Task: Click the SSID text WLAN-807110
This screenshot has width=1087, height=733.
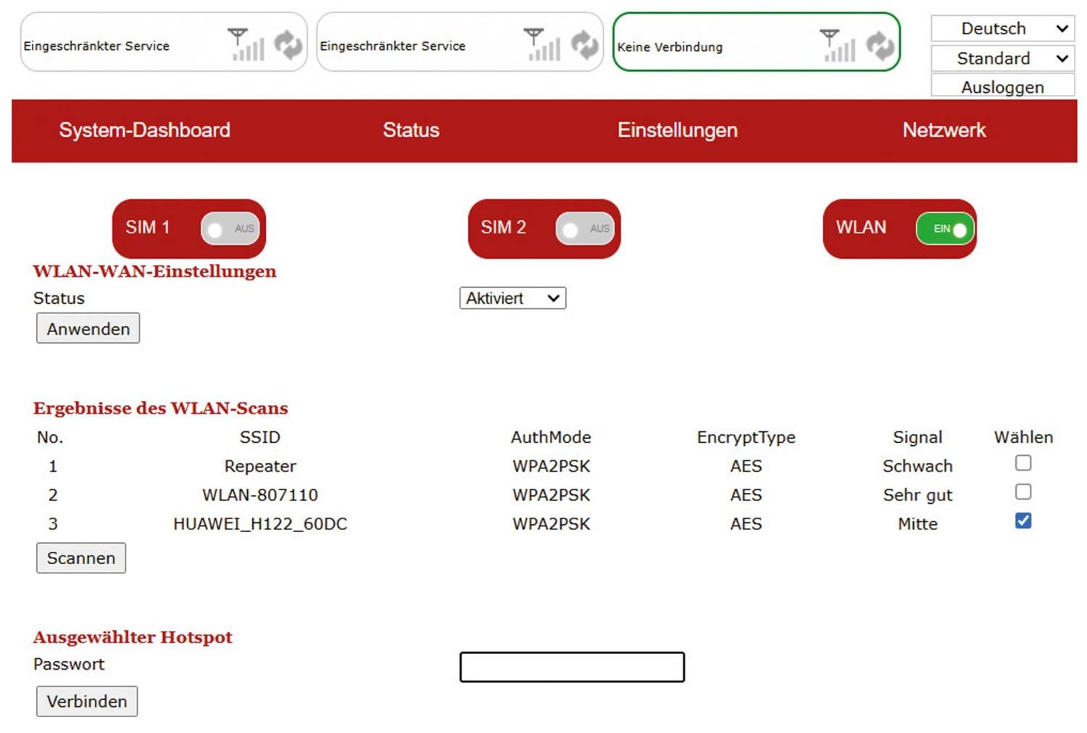Action: click(260, 495)
